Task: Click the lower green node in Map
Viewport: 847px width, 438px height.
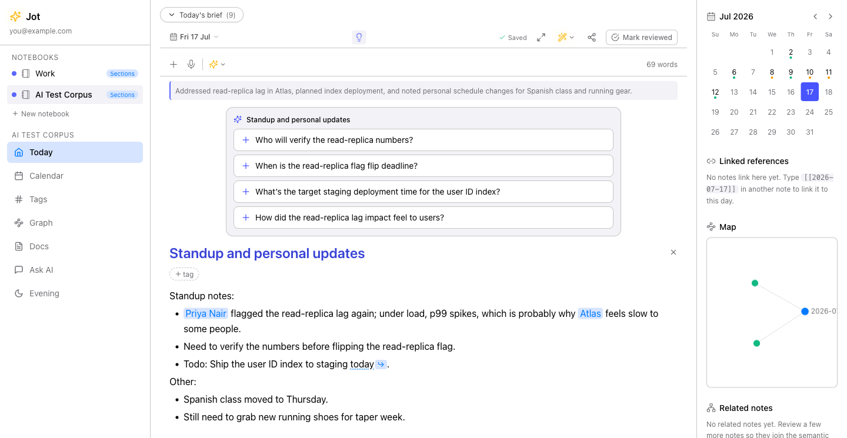Action: [756, 343]
